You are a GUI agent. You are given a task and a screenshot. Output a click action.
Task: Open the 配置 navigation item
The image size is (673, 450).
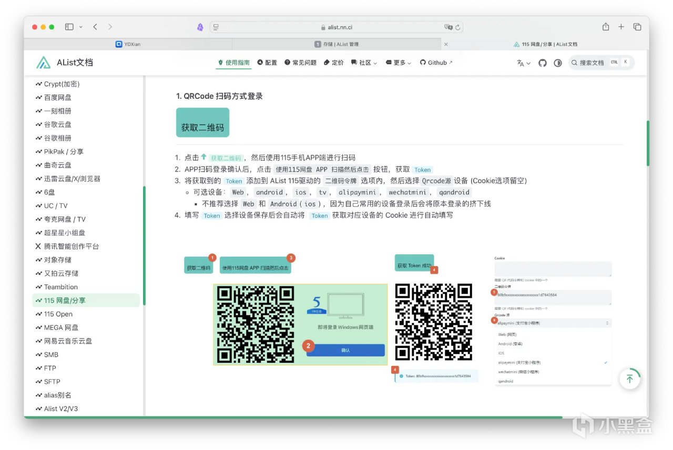click(267, 63)
